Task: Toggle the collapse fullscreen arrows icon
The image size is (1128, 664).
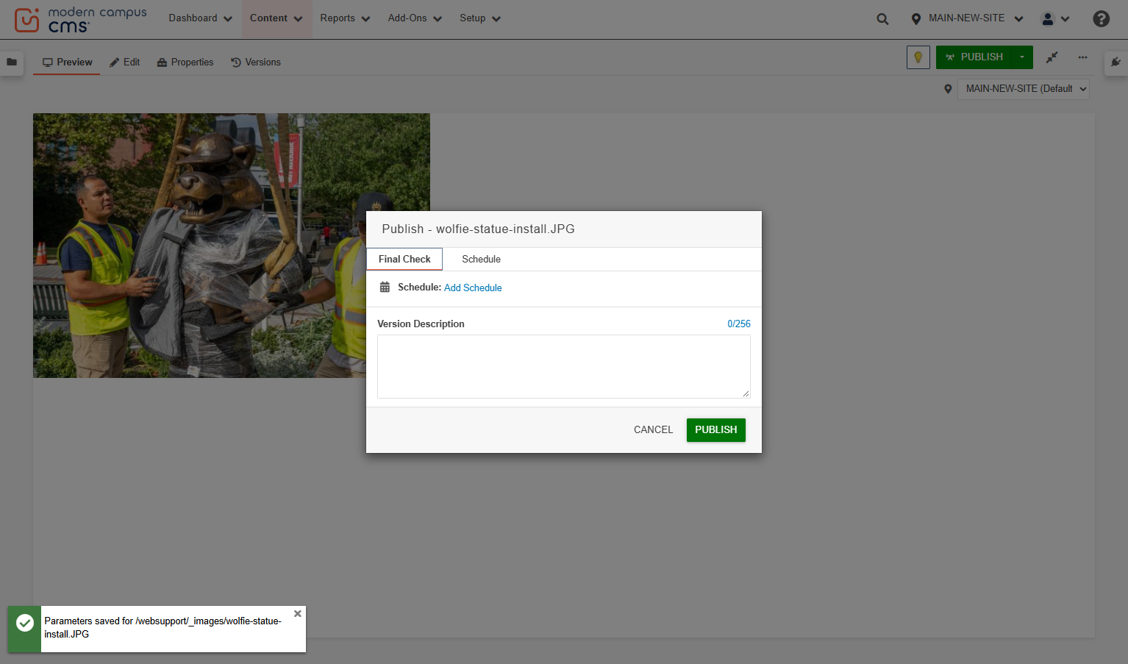Action: [x=1052, y=57]
